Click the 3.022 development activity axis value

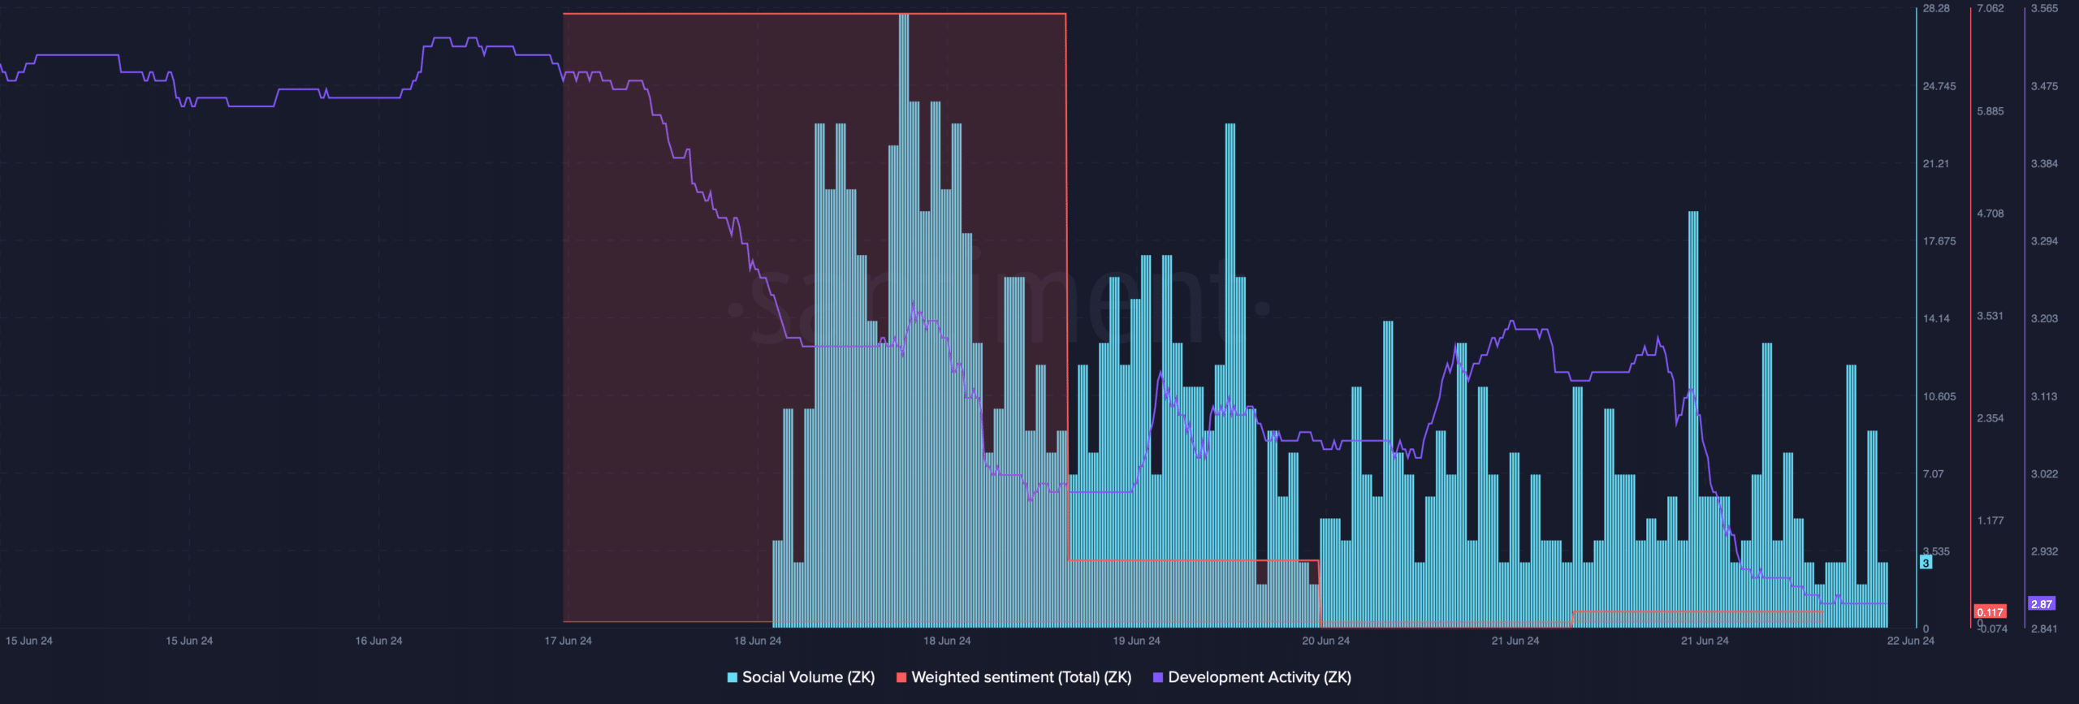2045,473
